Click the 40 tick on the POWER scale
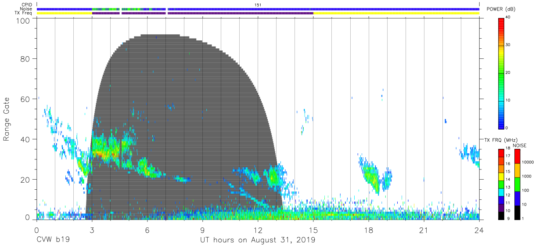This screenshot has width=539, height=249. pos(509,18)
